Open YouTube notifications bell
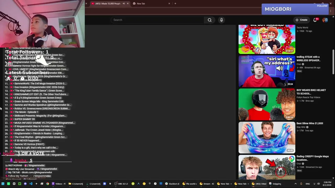Image resolution: width=335 pixels, height=188 pixels. coord(315,20)
